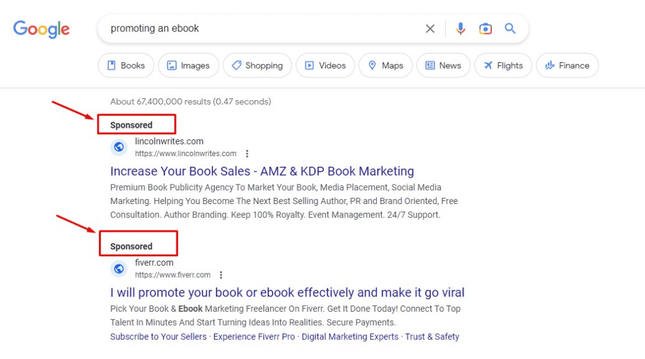This screenshot has width=645, height=359.
Task: Switch to News results
Action: click(x=443, y=66)
